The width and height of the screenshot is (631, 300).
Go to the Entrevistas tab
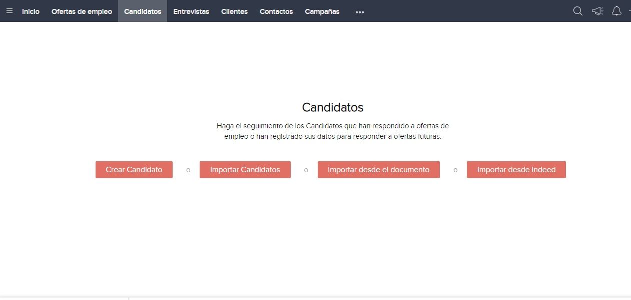(x=191, y=11)
